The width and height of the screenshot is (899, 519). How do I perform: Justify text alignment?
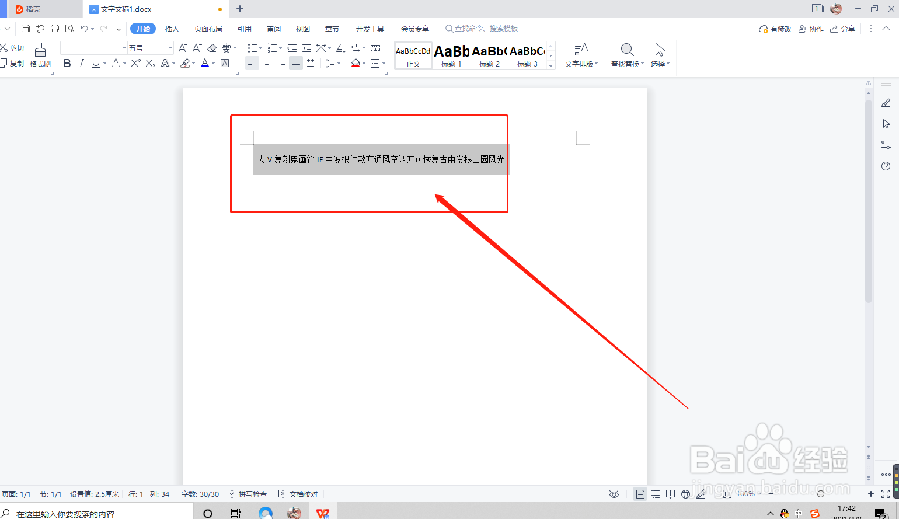click(296, 63)
